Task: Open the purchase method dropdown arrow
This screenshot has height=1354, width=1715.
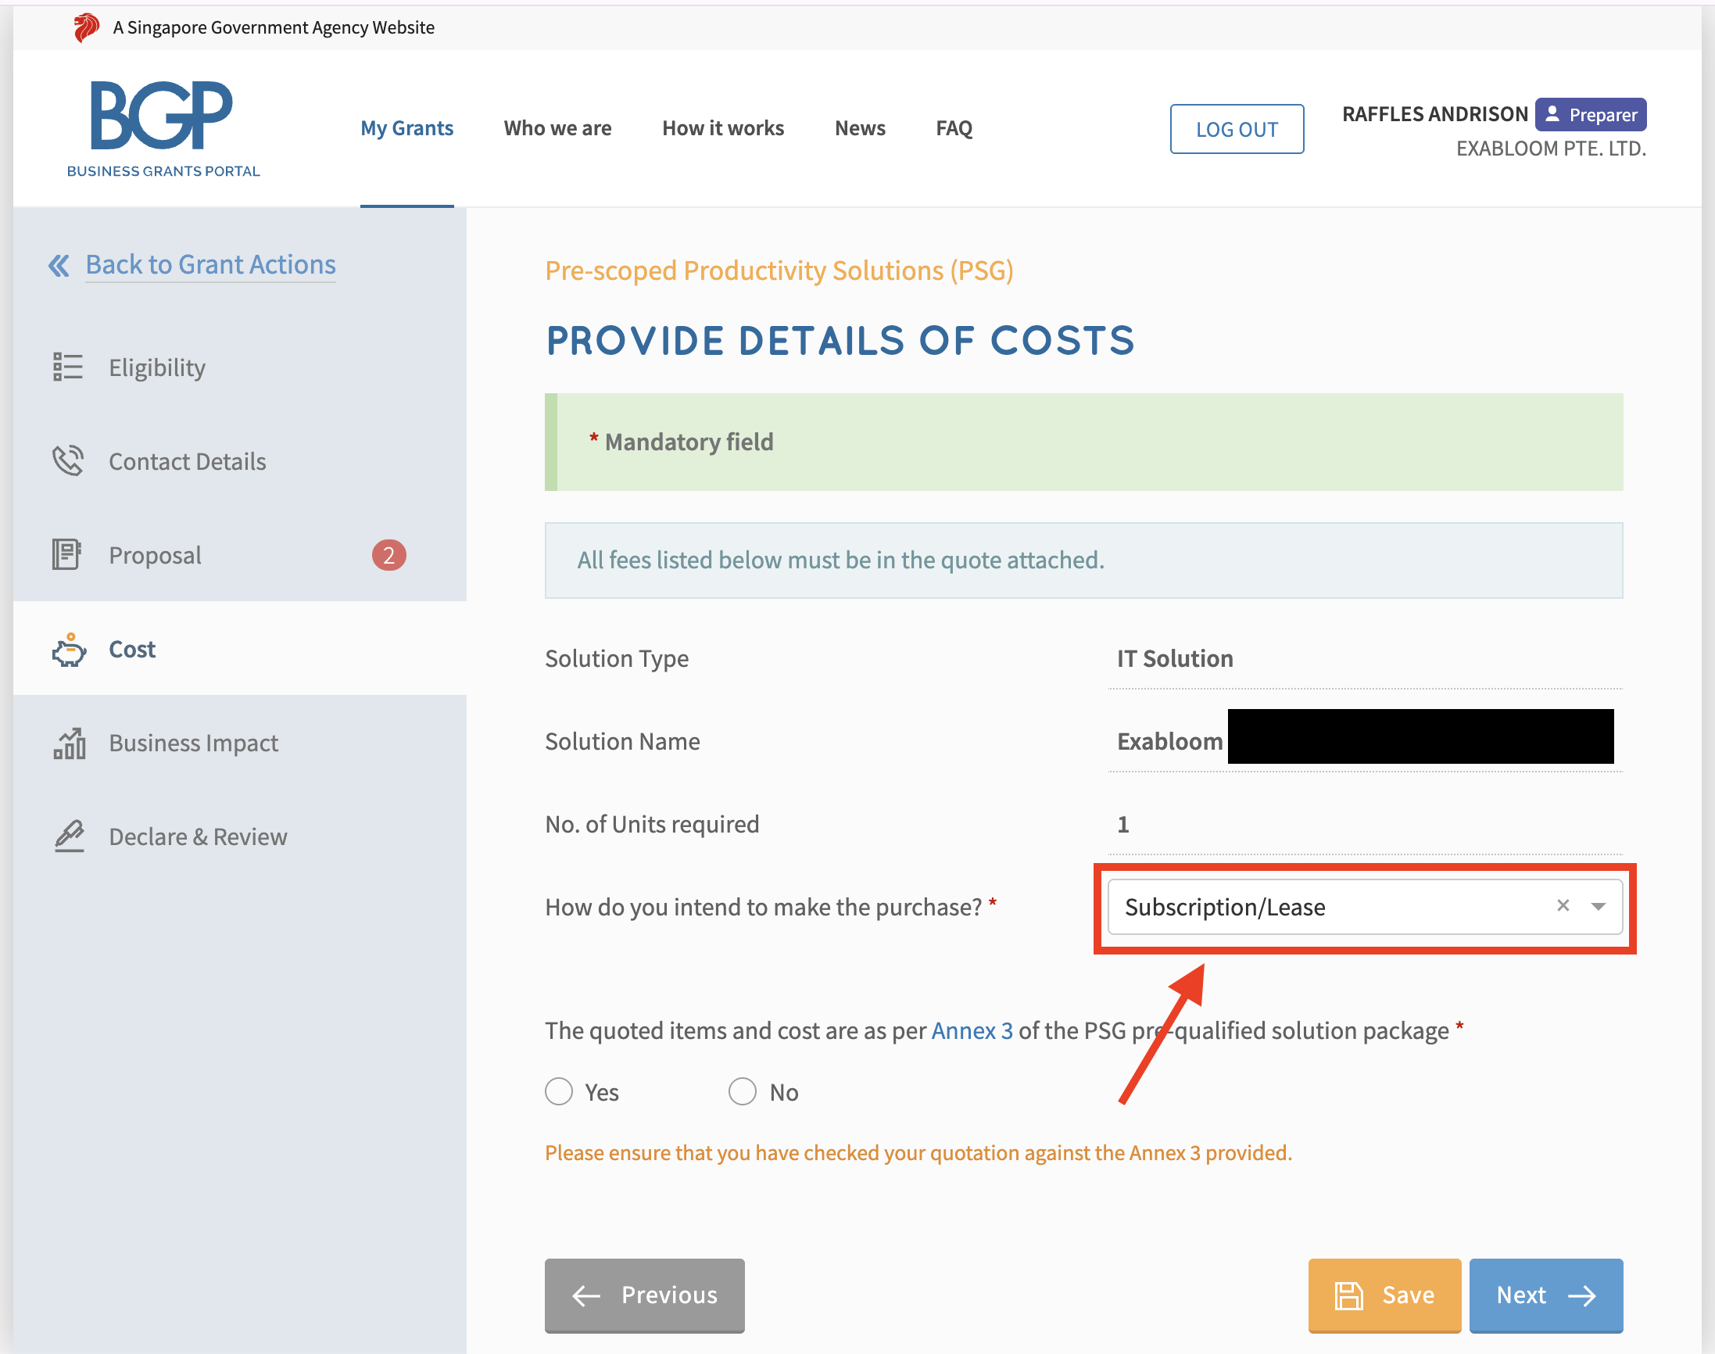Action: (x=1599, y=906)
